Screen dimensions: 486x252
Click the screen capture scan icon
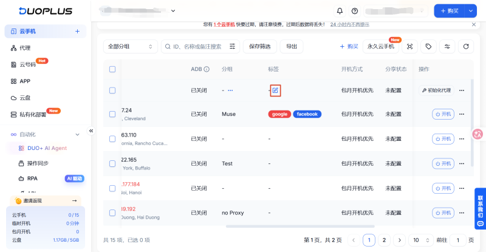[409, 47]
